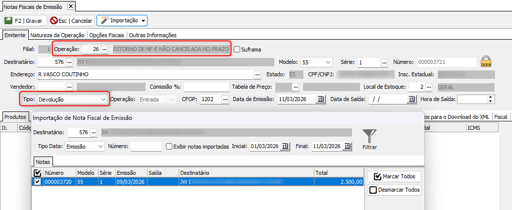
Task: Enable the Suframa checkbox
Action: 237,50
